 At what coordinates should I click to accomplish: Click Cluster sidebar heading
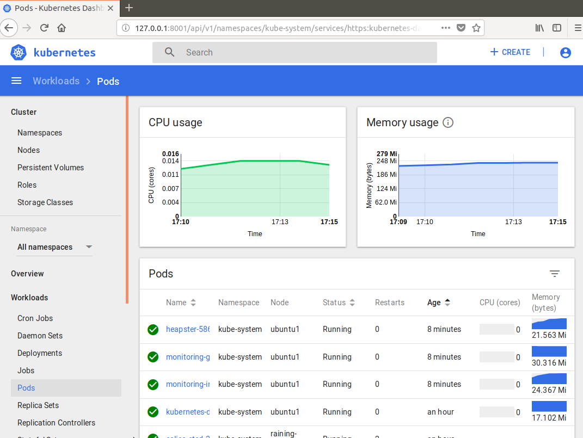(x=23, y=112)
